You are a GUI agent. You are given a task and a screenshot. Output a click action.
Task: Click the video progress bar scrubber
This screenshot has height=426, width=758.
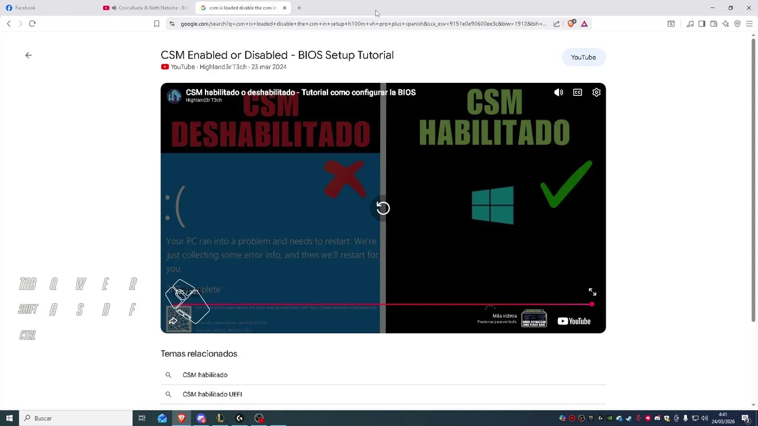coord(592,304)
